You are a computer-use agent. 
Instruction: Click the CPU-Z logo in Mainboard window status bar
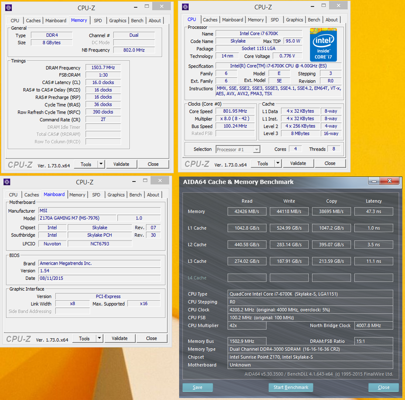[18, 338]
